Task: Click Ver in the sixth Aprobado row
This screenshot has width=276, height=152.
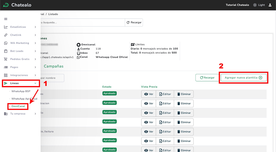Action: tap(148, 141)
